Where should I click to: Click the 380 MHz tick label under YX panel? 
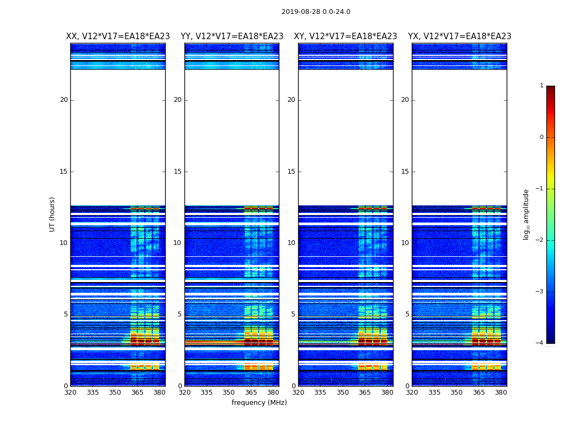(501, 392)
